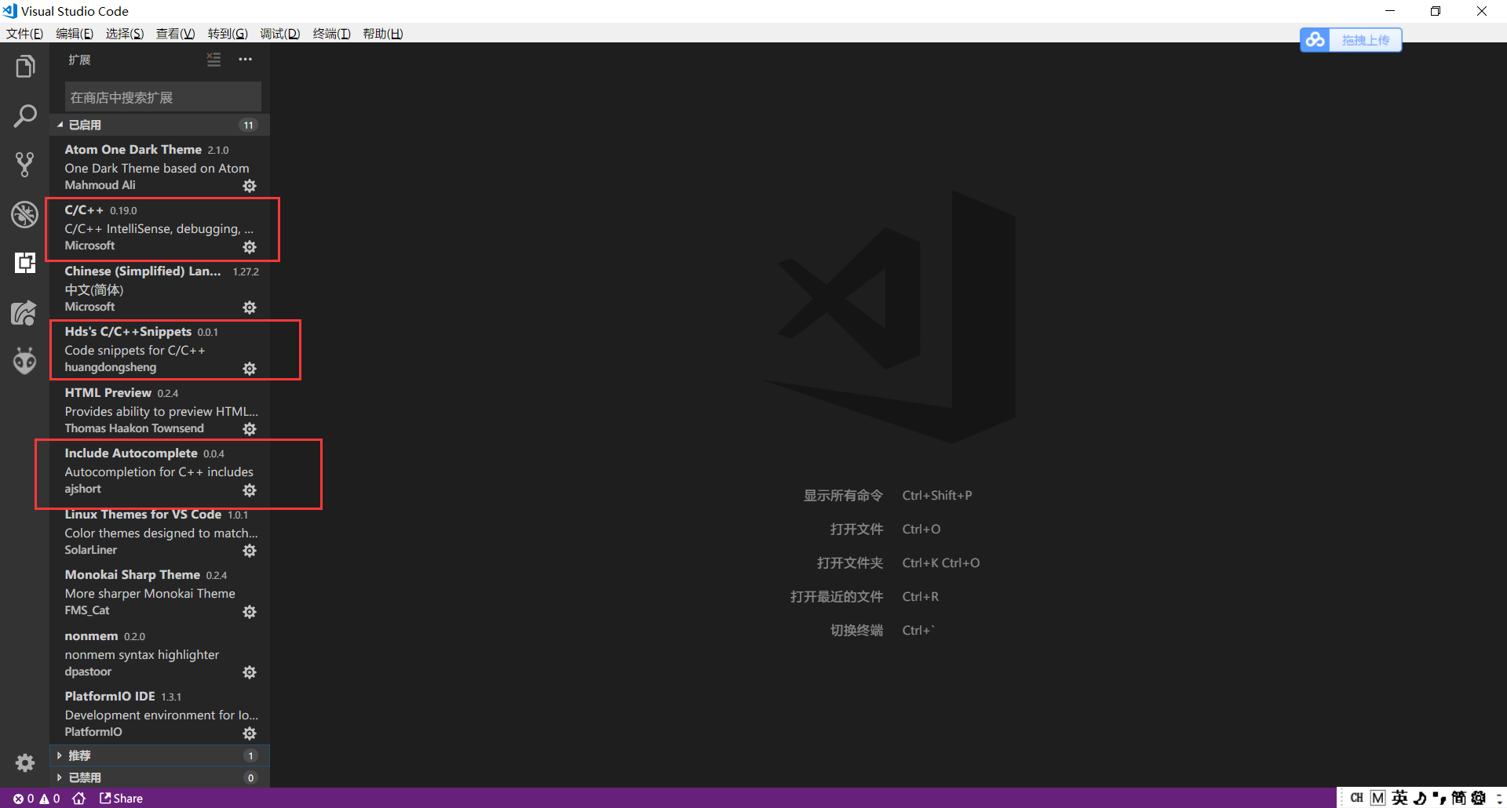The image size is (1507, 808).
Task: Open gear for PlatformIO IDE extension
Action: coord(250,733)
